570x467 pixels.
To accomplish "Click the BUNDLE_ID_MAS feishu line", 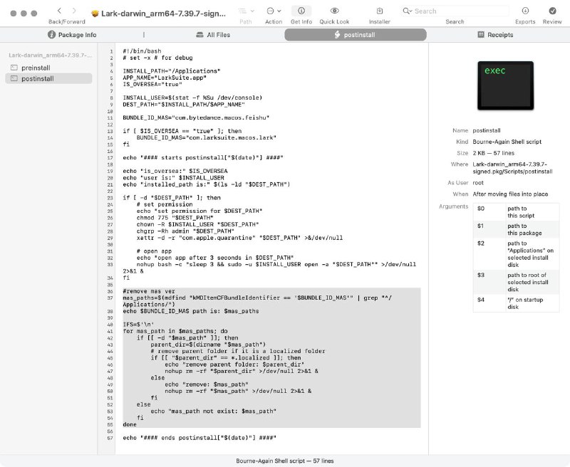I will click(196, 117).
